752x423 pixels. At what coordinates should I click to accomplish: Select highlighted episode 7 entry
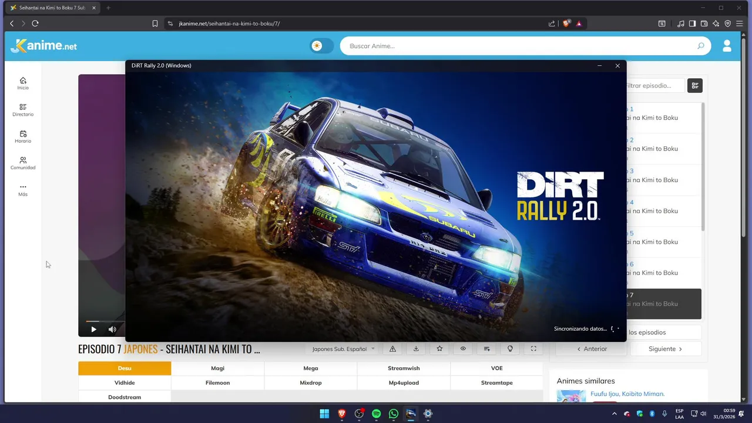pyautogui.click(x=663, y=304)
